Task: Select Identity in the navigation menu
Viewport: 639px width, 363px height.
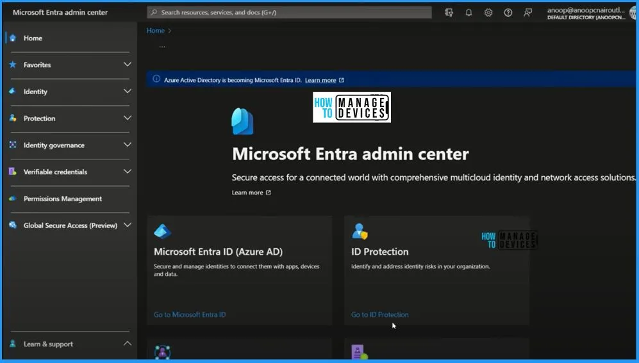Action: coord(35,92)
